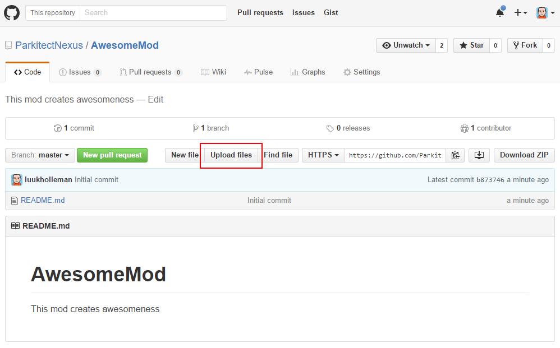Click the GitHub Octocat logo
The height and width of the screenshot is (348, 560).
tap(12, 13)
